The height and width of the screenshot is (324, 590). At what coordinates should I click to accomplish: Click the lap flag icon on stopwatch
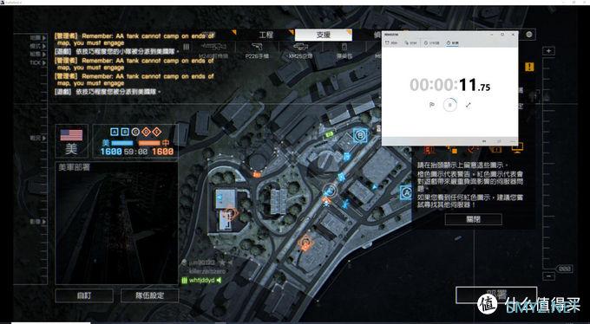(x=431, y=105)
